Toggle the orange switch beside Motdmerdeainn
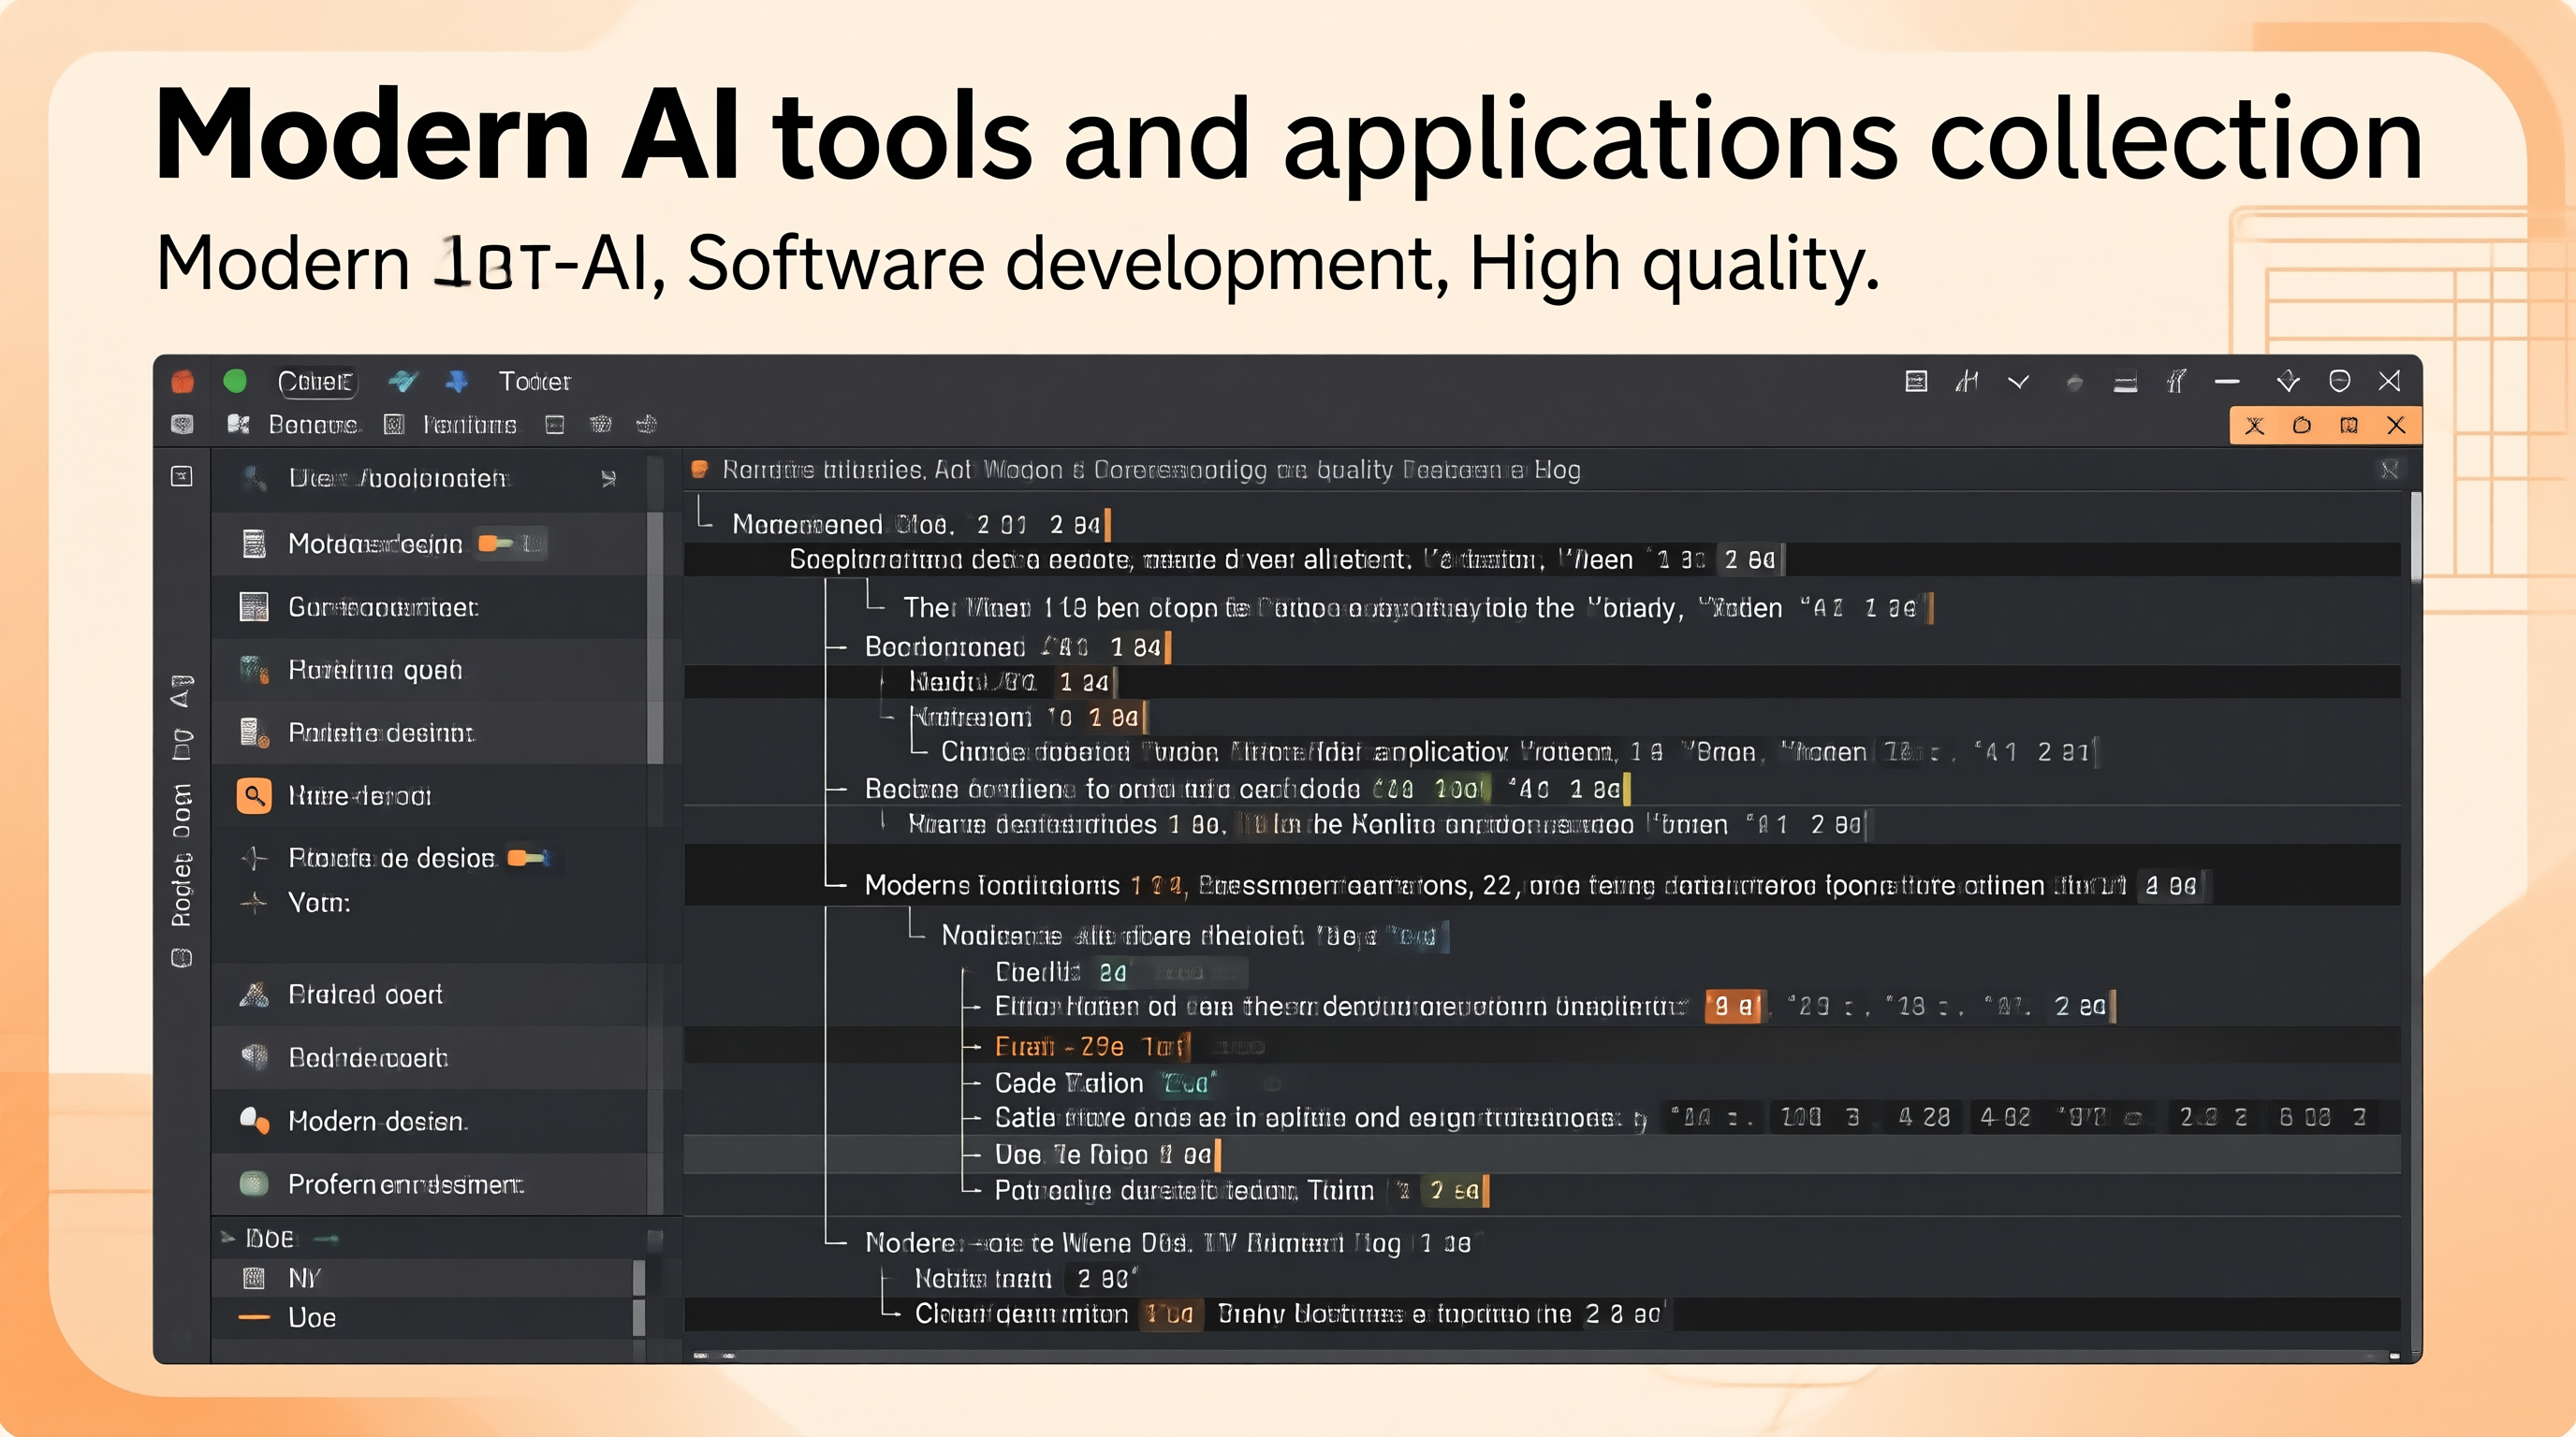Image resolution: width=2576 pixels, height=1437 pixels. click(497, 544)
